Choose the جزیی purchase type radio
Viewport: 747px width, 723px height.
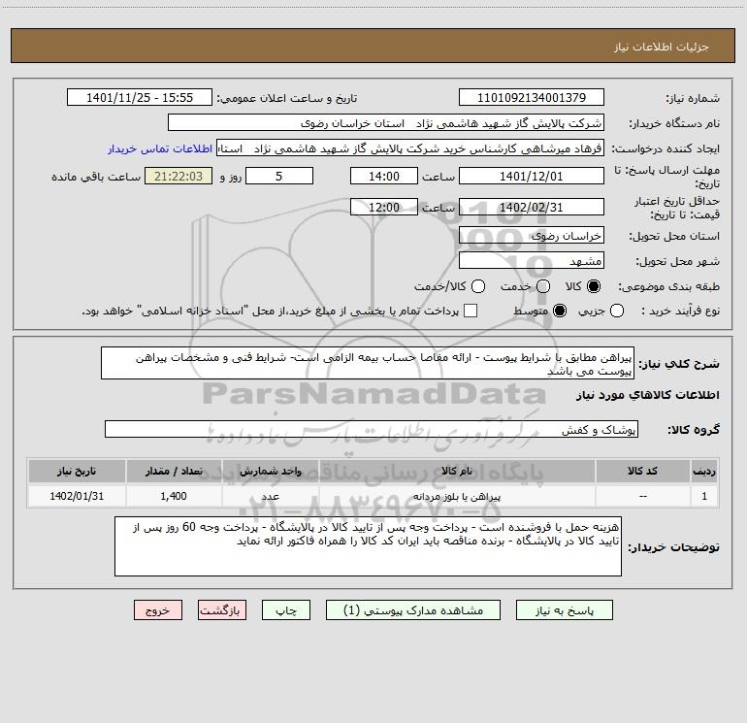click(617, 311)
